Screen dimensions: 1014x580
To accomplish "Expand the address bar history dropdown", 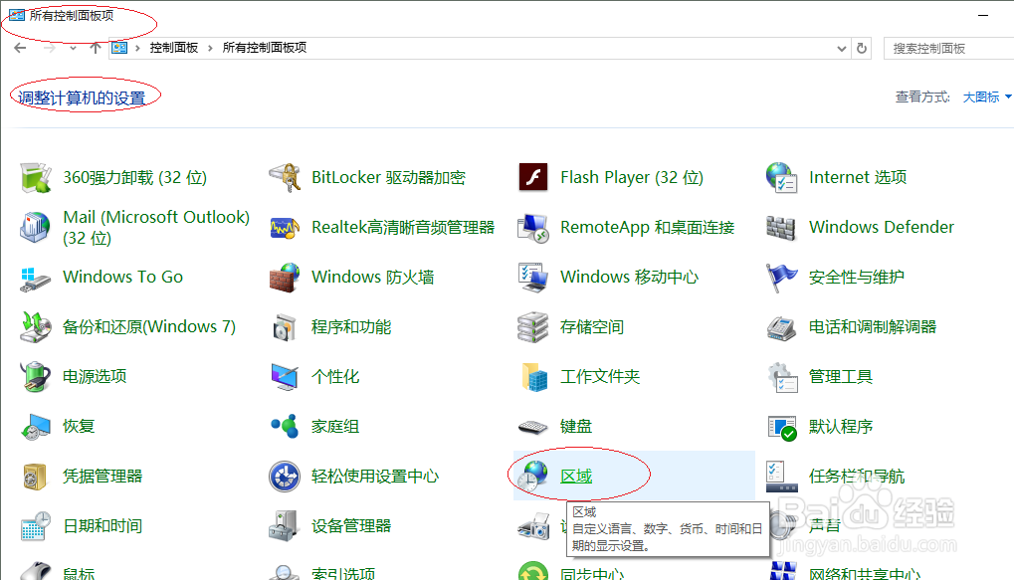I will pyautogui.click(x=841, y=49).
